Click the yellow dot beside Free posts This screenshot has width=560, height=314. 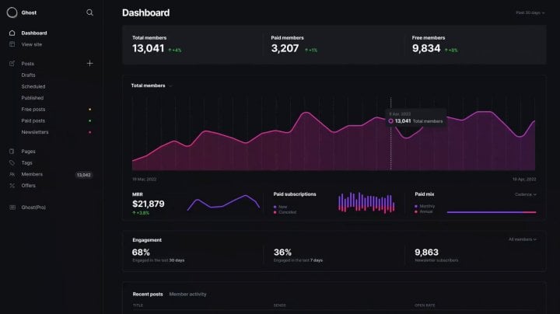(x=89, y=109)
